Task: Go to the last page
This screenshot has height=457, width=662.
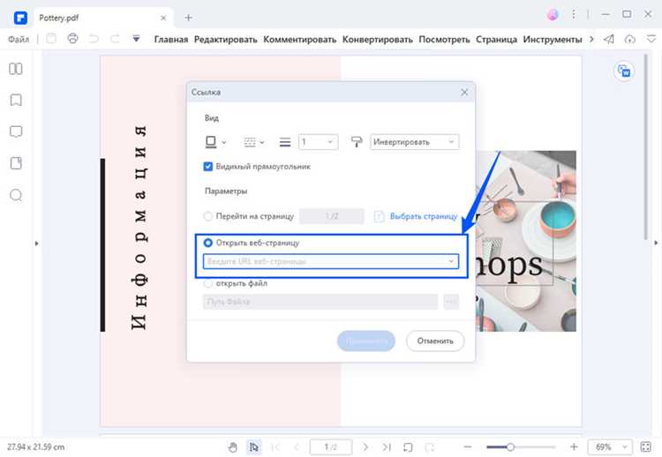Action: click(x=387, y=447)
